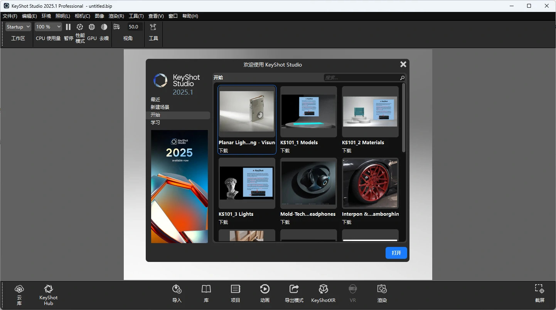Expand the Startup workspace dropdown

click(x=18, y=27)
